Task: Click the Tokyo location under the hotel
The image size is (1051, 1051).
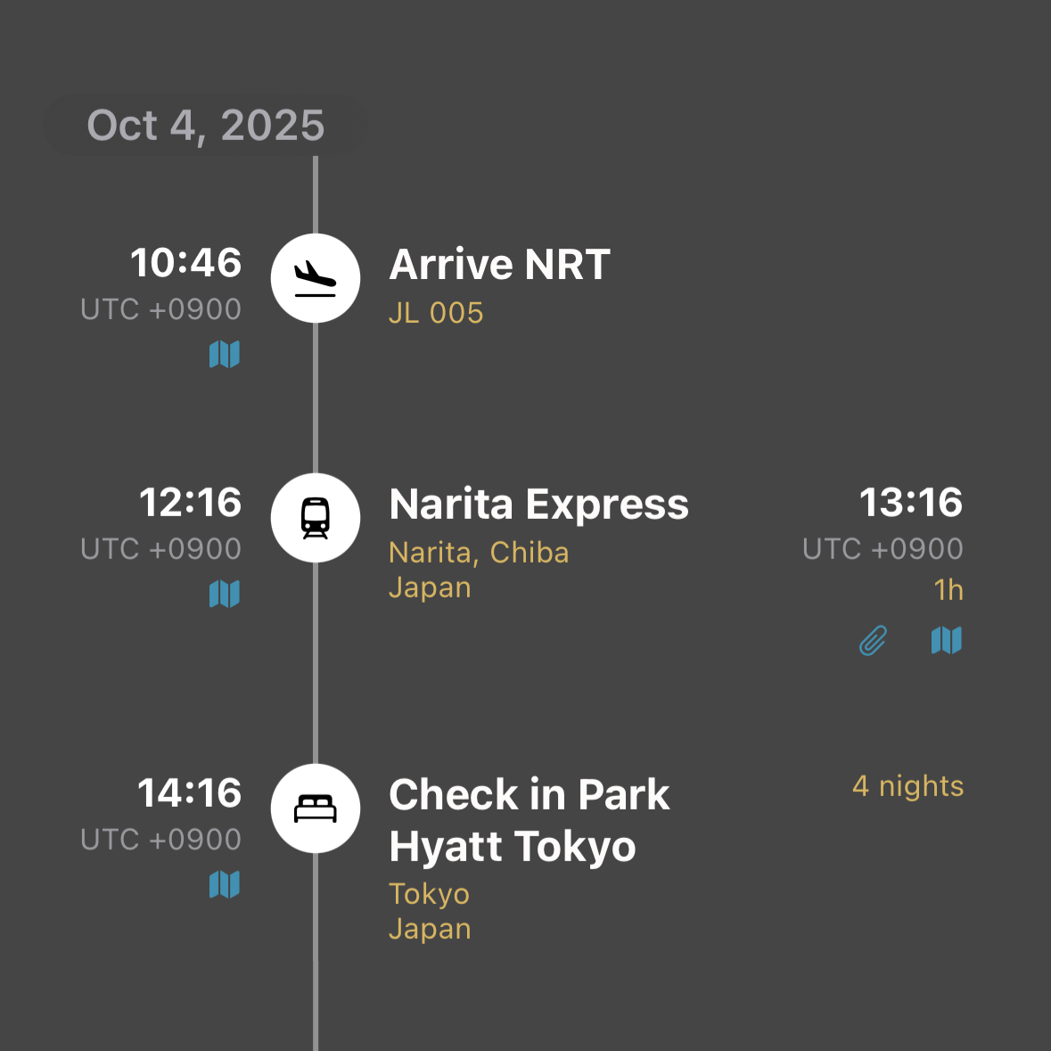Action: tap(429, 894)
